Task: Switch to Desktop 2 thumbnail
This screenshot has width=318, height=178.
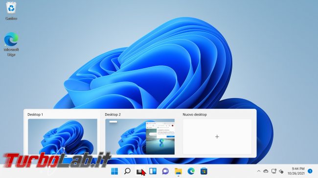Action: 140,137
